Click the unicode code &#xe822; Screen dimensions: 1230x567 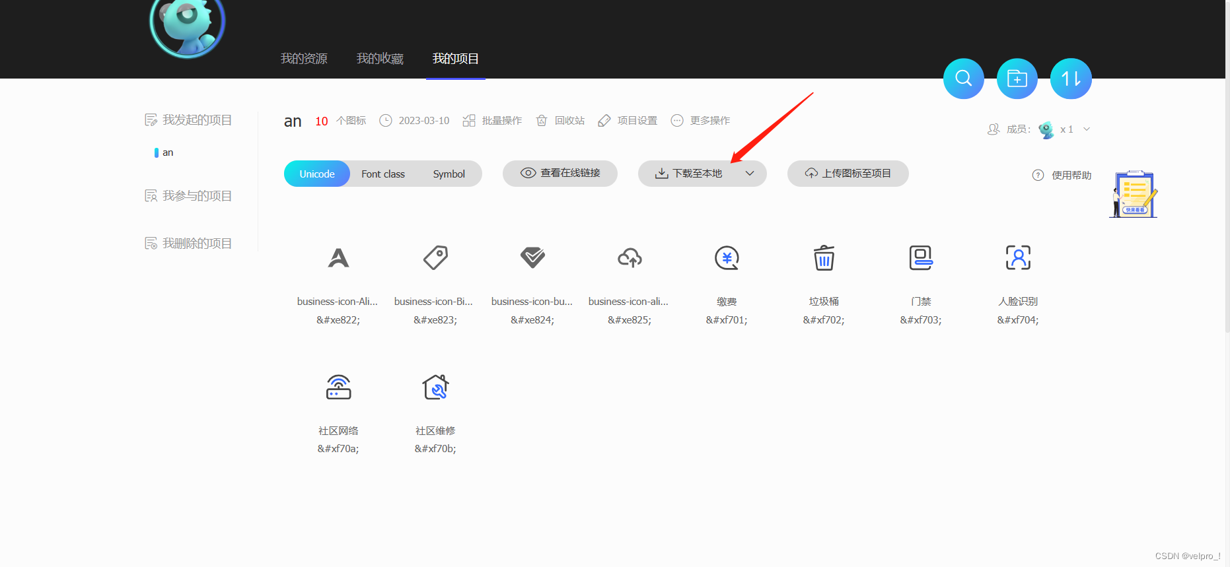pos(338,320)
